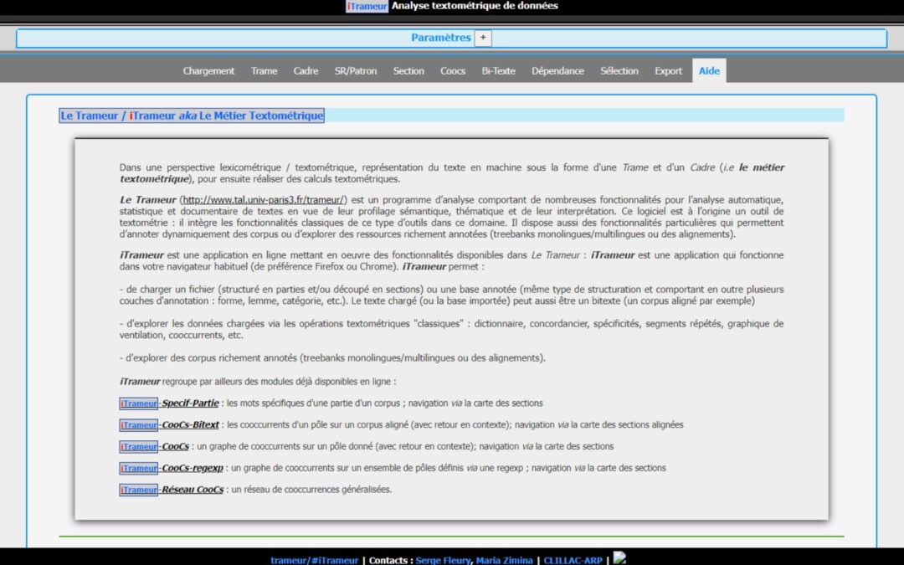904x565 pixels.
Task: Open the Dépendance tab
Action: pyautogui.click(x=557, y=71)
